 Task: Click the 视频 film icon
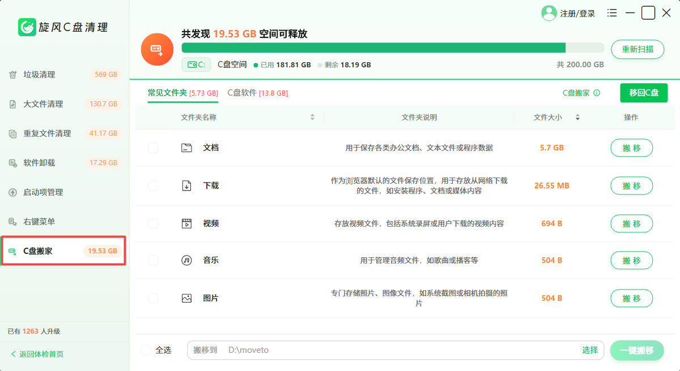[x=186, y=223]
